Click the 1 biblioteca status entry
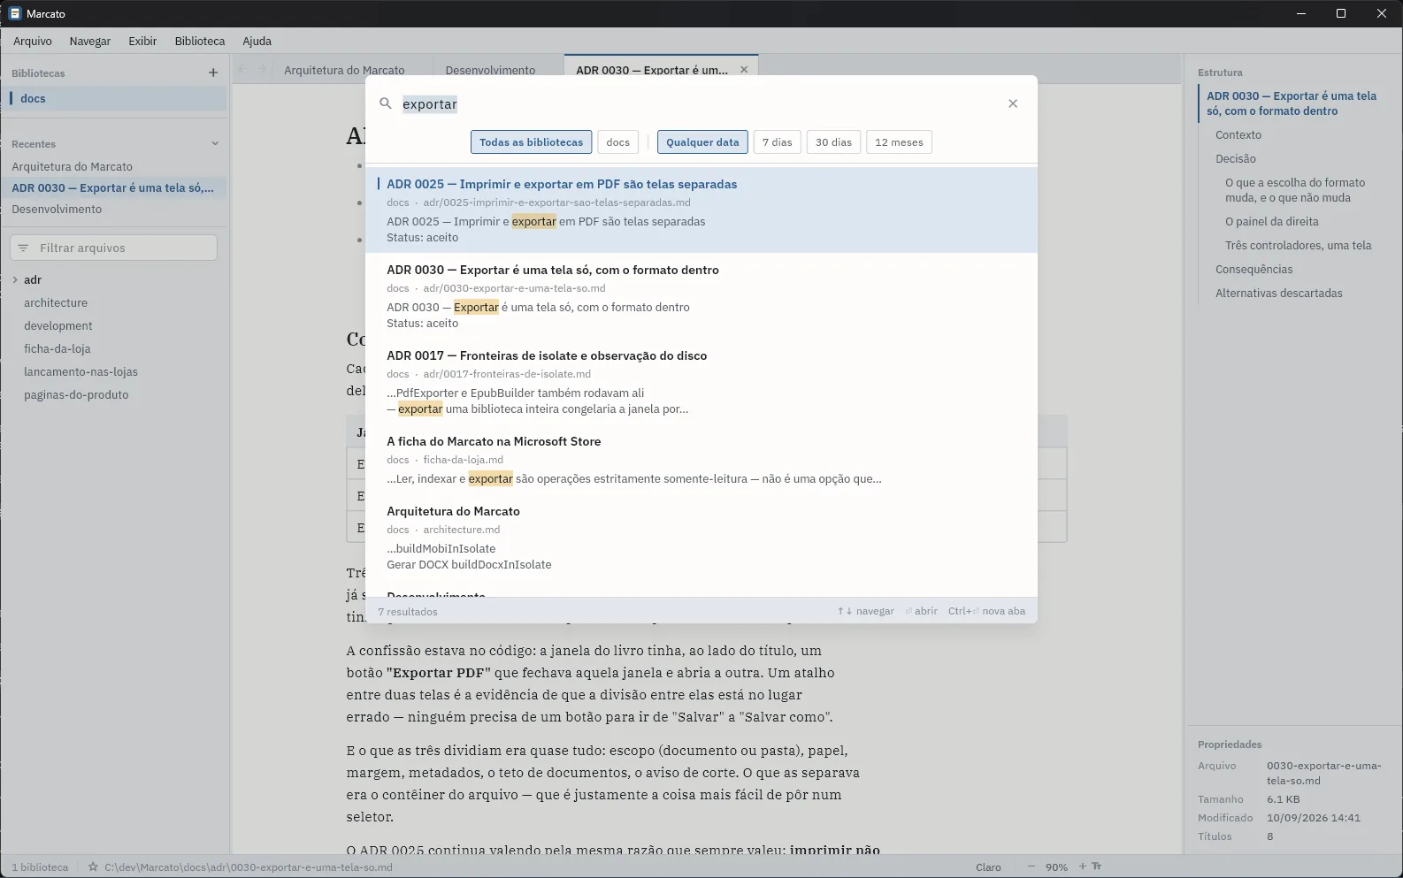 point(40,867)
